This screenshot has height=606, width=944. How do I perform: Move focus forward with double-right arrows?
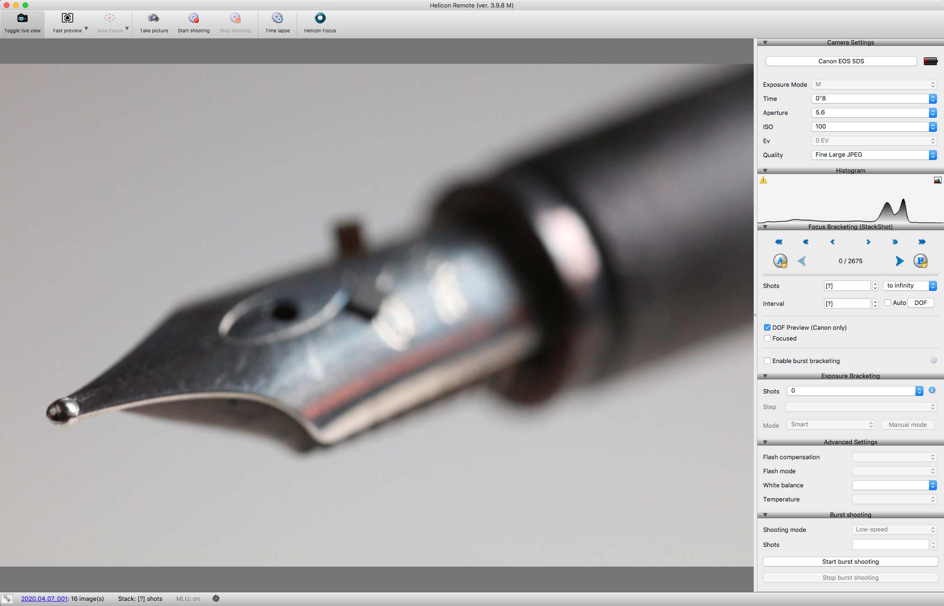click(895, 242)
